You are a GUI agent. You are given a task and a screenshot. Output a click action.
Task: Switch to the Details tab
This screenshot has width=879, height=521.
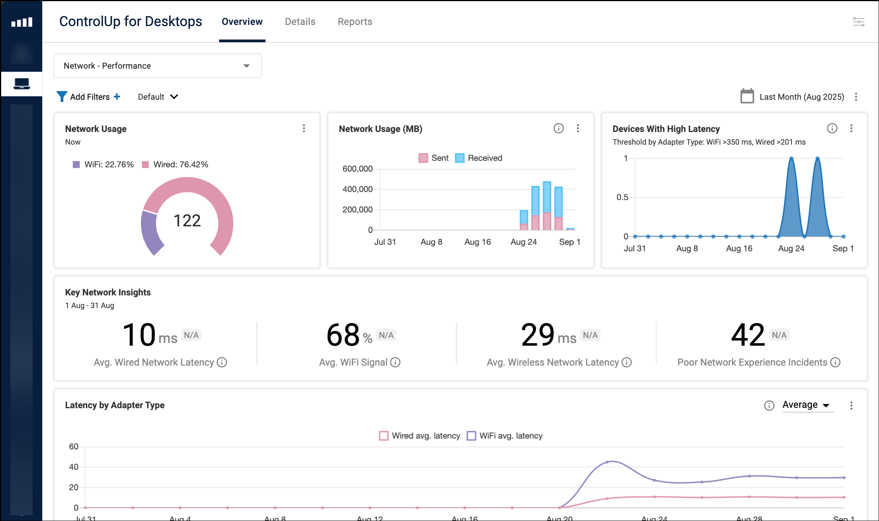(300, 22)
